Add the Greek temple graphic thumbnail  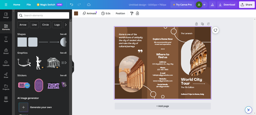53,63
